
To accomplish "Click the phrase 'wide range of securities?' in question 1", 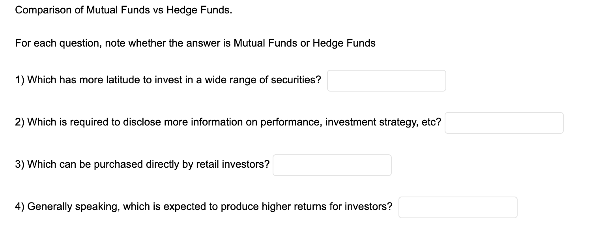I will 263,80.
